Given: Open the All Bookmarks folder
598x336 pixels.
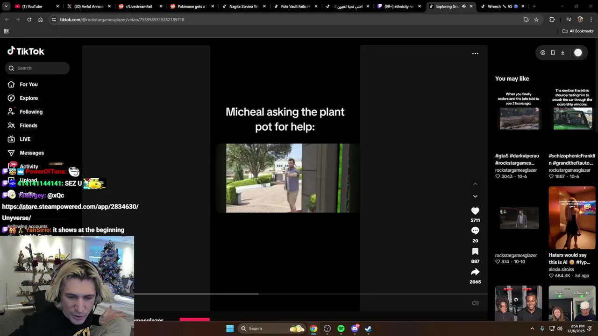Looking at the screenshot, I should [x=578, y=31].
